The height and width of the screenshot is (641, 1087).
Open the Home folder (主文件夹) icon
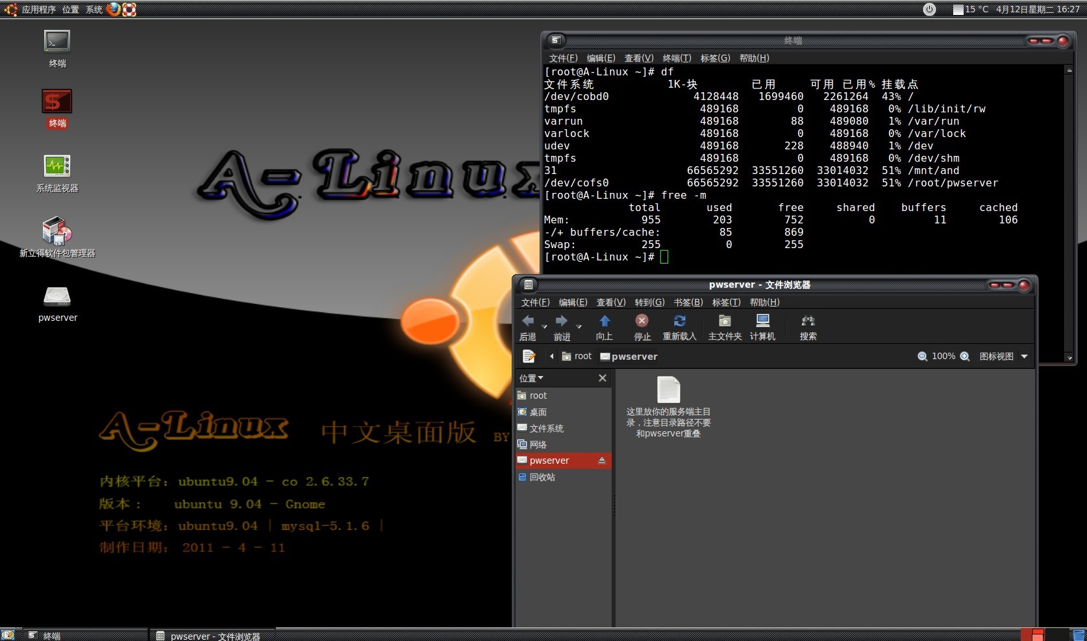tap(725, 321)
